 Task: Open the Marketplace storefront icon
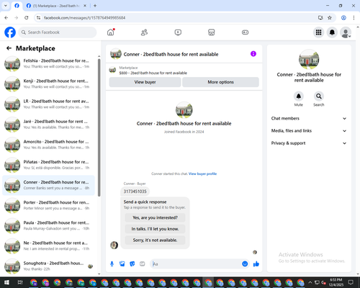coord(212,32)
